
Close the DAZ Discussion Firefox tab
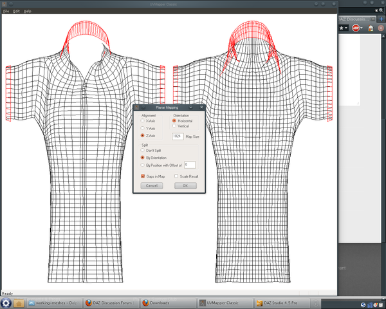(373, 19)
